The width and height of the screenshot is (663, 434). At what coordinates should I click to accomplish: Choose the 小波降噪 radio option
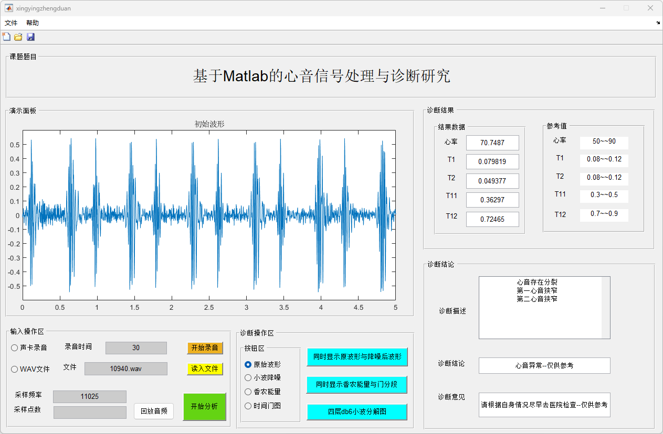tap(248, 377)
